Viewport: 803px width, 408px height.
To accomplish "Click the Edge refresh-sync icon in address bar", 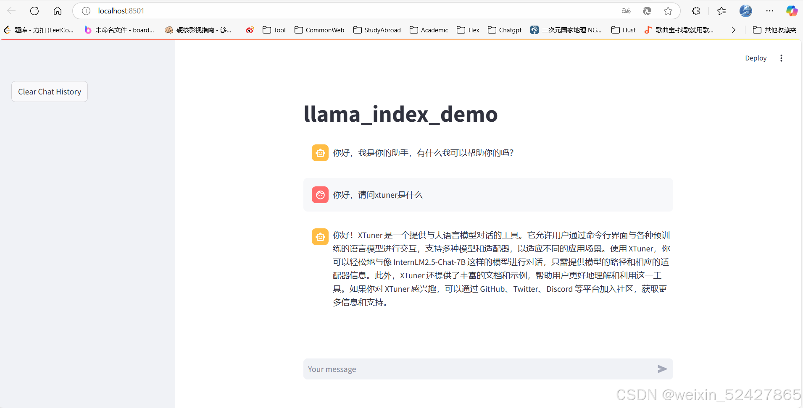I will (647, 11).
